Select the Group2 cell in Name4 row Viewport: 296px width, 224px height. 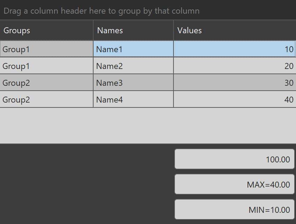46,99
